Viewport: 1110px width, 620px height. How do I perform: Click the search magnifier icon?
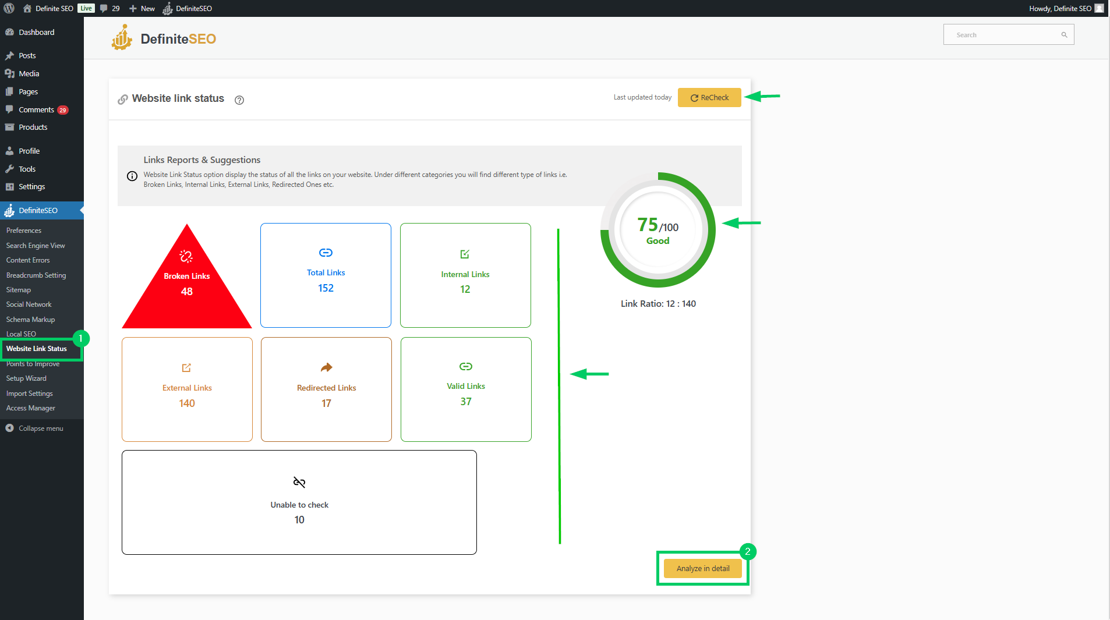[x=1064, y=35]
